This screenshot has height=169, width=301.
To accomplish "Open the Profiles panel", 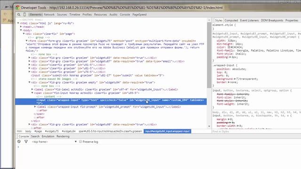I will [87, 15].
